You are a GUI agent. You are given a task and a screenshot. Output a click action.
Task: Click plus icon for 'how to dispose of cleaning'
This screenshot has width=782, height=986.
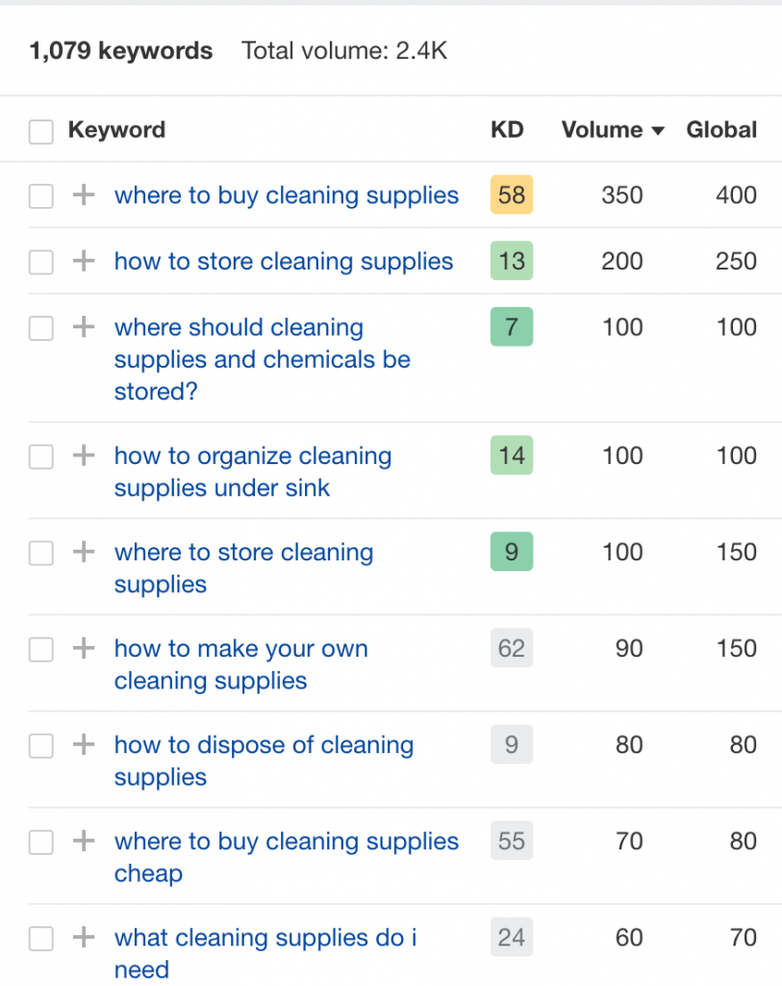point(84,744)
